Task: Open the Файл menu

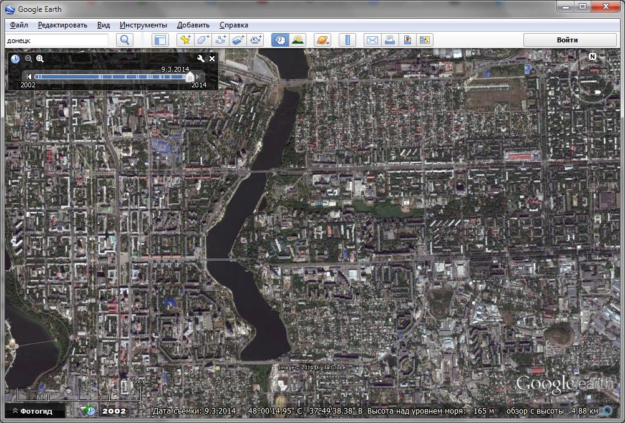Action: tap(19, 25)
